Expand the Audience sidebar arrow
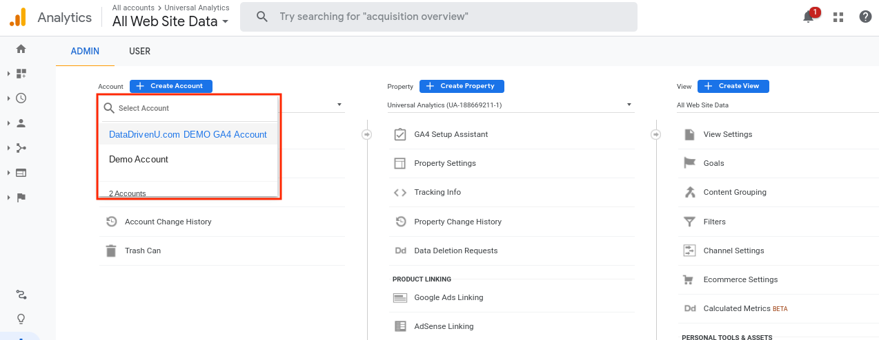The image size is (879, 340). pyautogui.click(x=9, y=123)
